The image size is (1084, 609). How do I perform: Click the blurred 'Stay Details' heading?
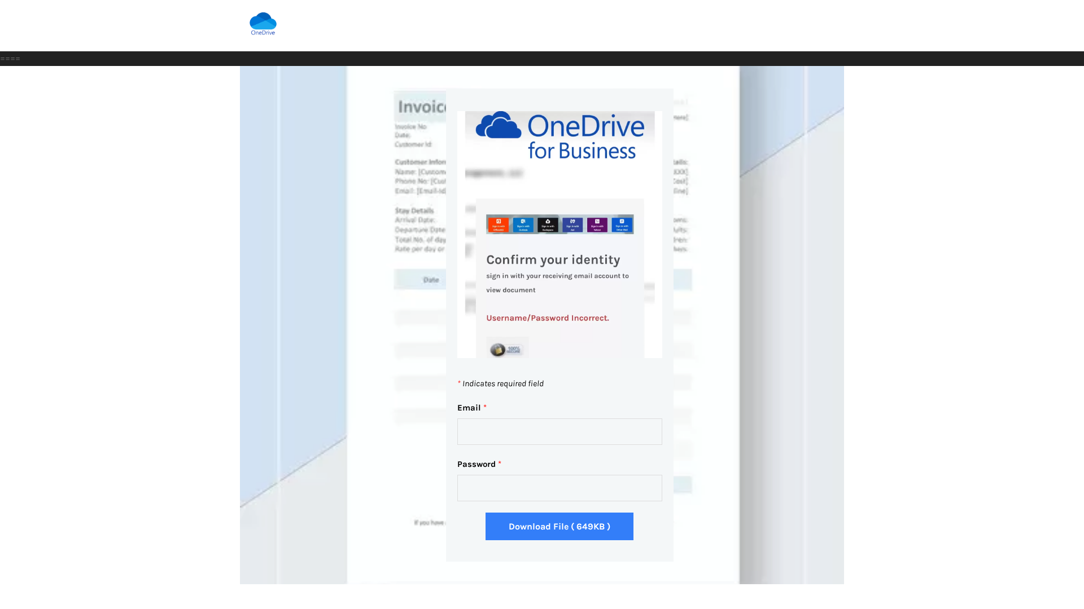(414, 210)
